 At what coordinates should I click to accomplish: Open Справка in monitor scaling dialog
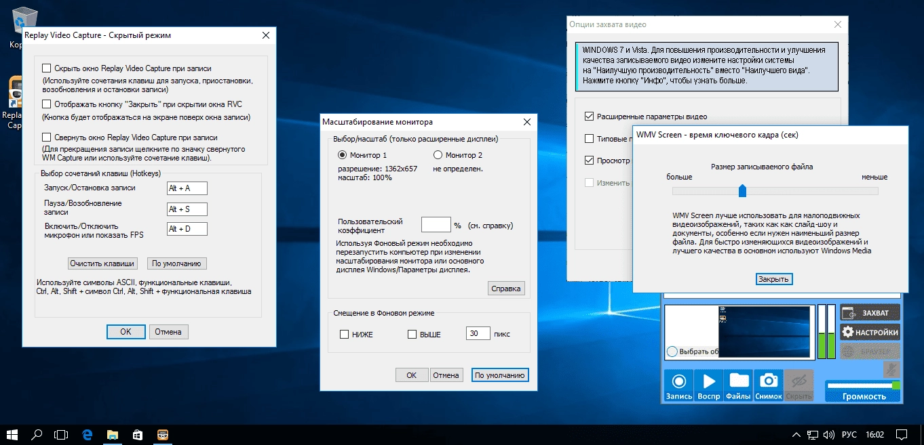(506, 289)
